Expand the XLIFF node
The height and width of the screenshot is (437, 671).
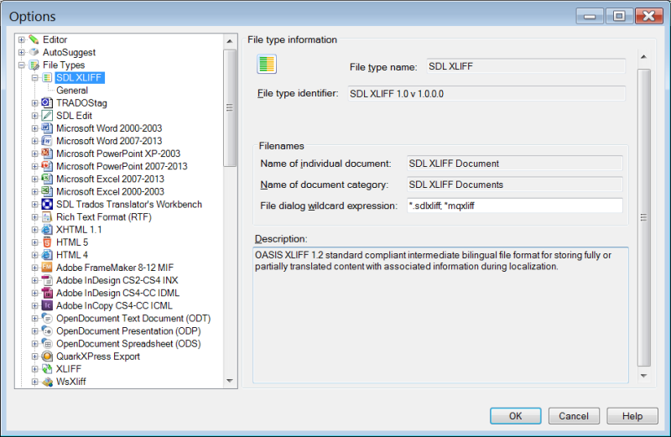click(x=35, y=369)
